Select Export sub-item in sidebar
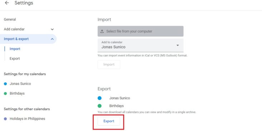Image resolution: width=262 pixels, height=131 pixels. tap(15, 59)
